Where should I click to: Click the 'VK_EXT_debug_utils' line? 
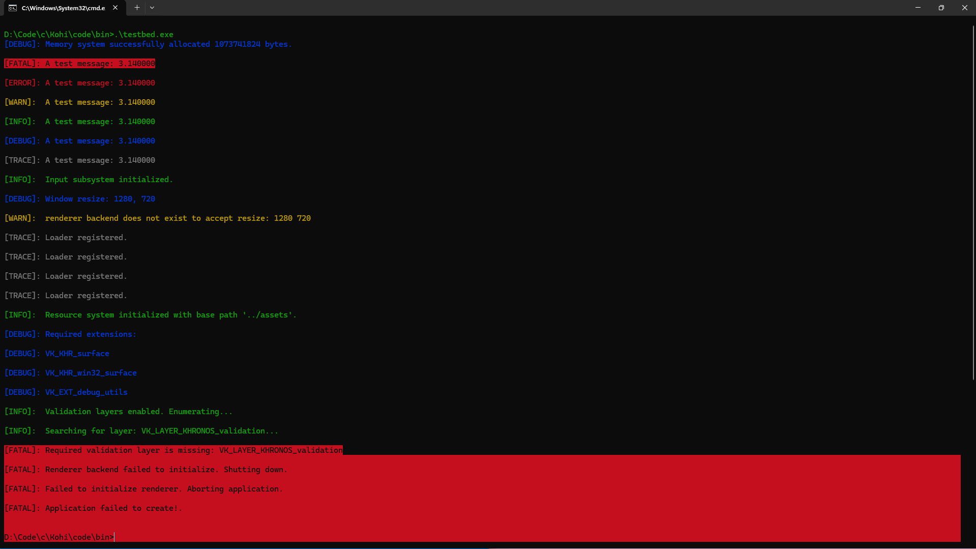(x=66, y=392)
